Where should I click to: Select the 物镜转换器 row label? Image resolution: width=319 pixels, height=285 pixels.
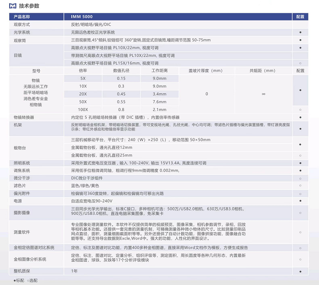[24, 117]
